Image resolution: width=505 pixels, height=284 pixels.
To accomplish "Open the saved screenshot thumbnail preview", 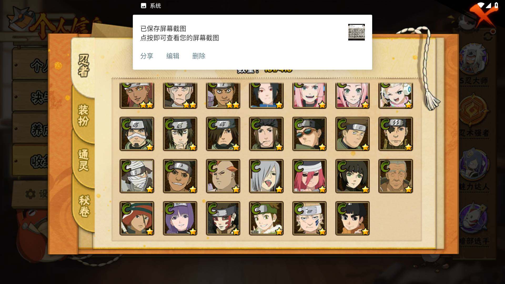I will pyautogui.click(x=356, y=32).
